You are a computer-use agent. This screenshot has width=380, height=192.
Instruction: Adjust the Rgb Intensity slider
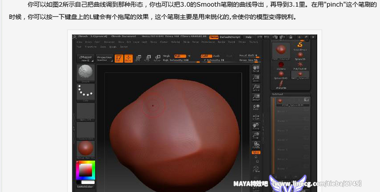pyautogui.click(x=181, y=60)
